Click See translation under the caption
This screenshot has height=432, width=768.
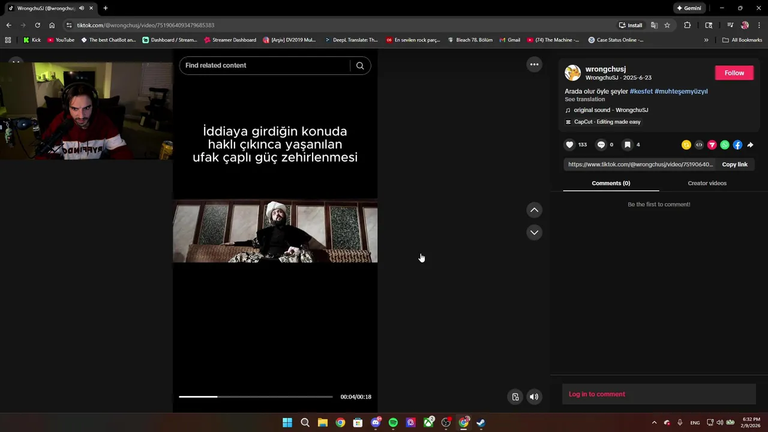point(584,99)
